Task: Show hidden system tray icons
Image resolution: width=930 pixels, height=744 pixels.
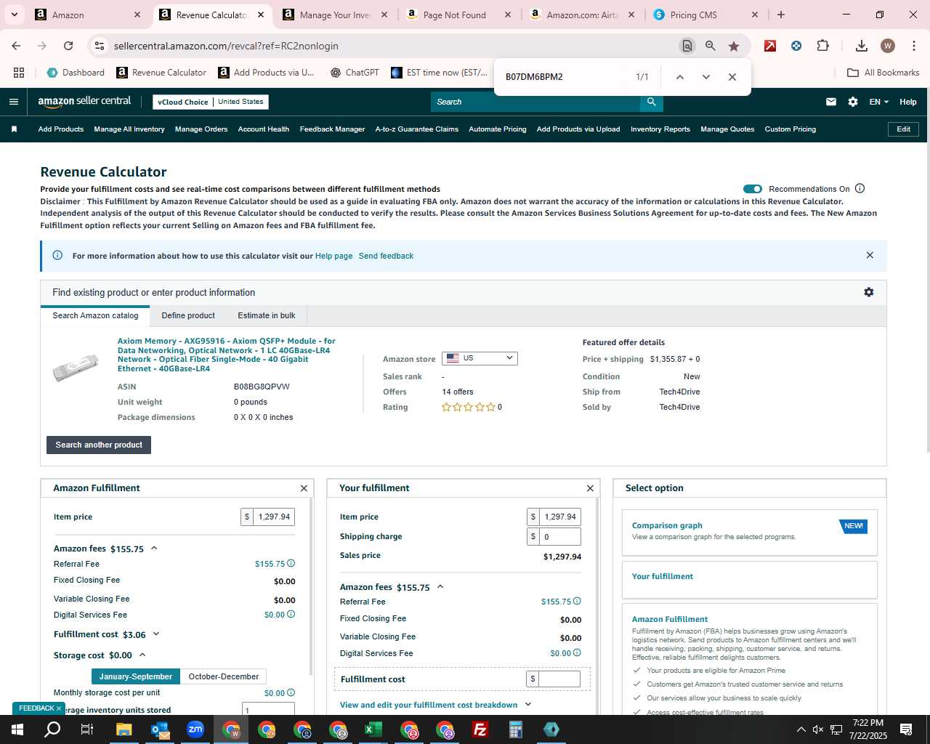Action: point(801,729)
